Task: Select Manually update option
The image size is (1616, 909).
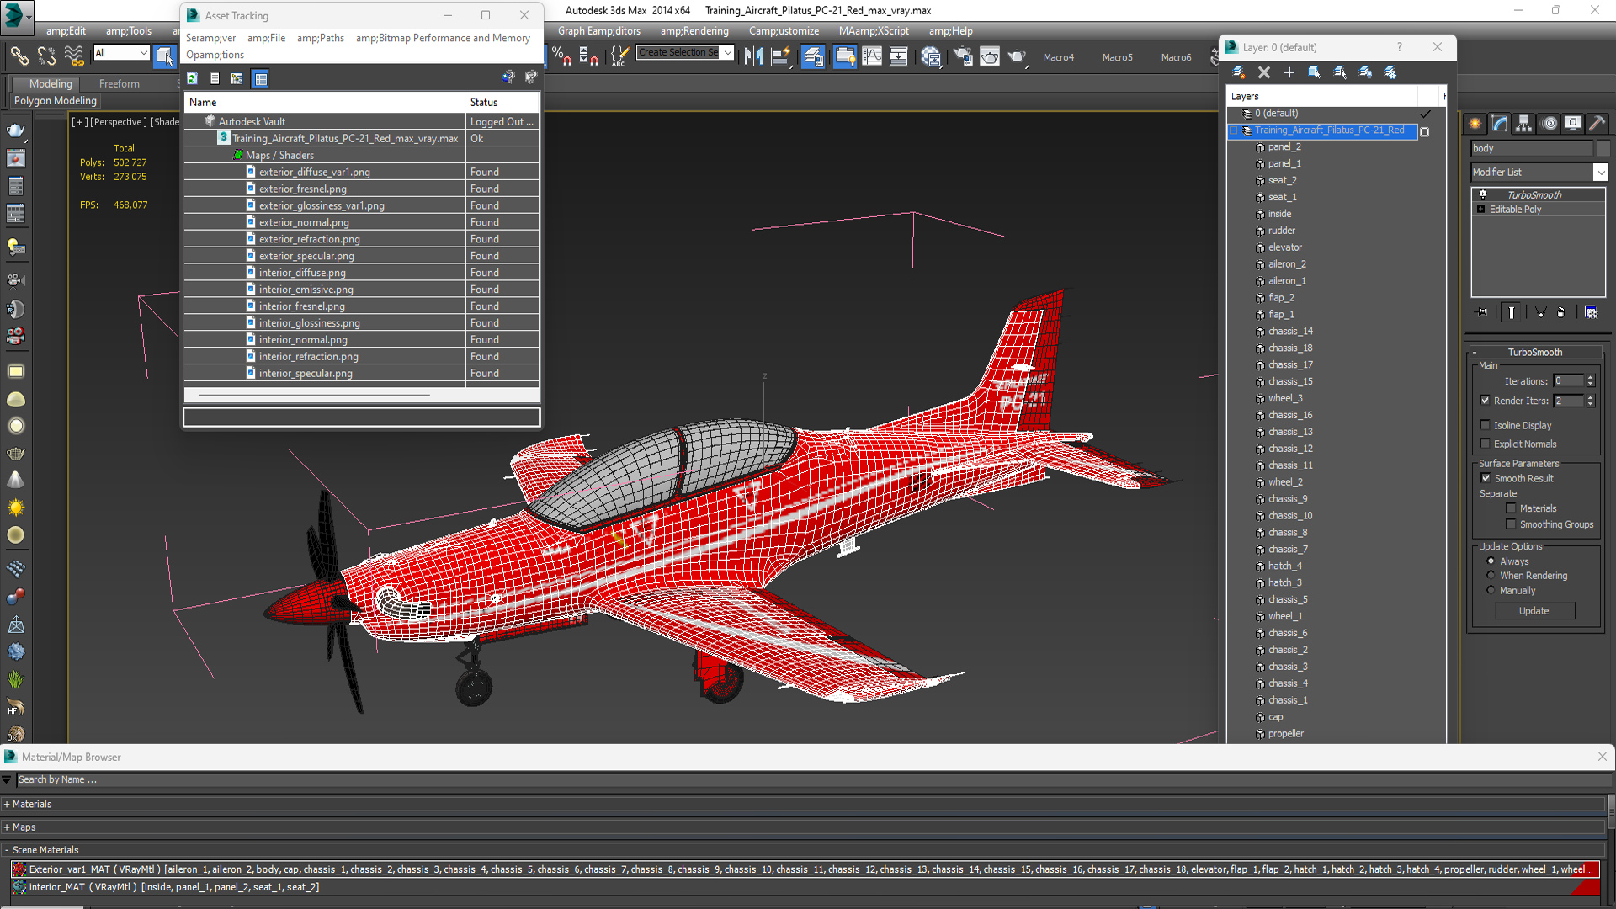Action: click(1491, 591)
